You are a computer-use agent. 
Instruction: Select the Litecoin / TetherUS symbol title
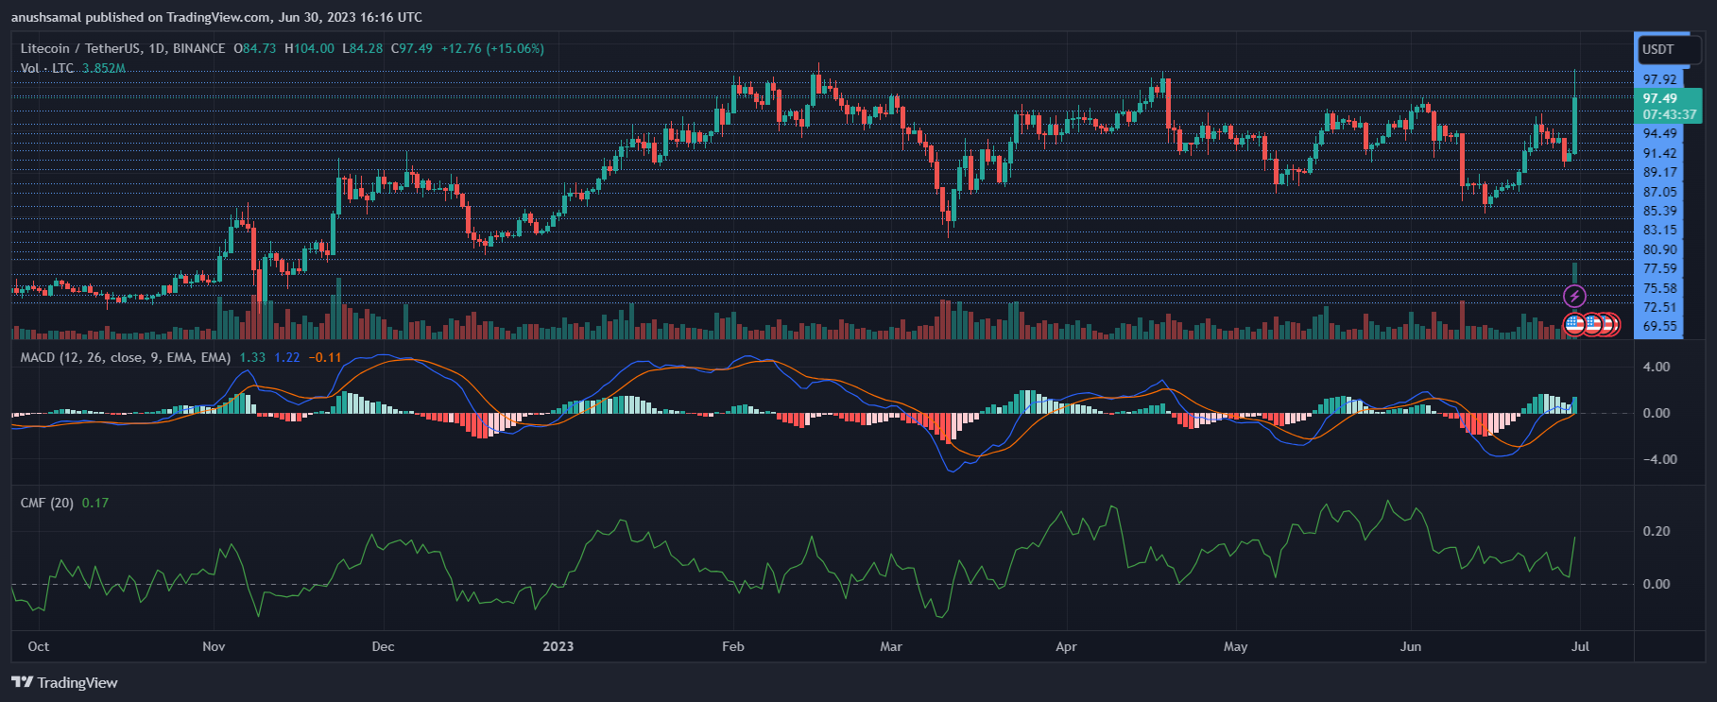[123, 48]
